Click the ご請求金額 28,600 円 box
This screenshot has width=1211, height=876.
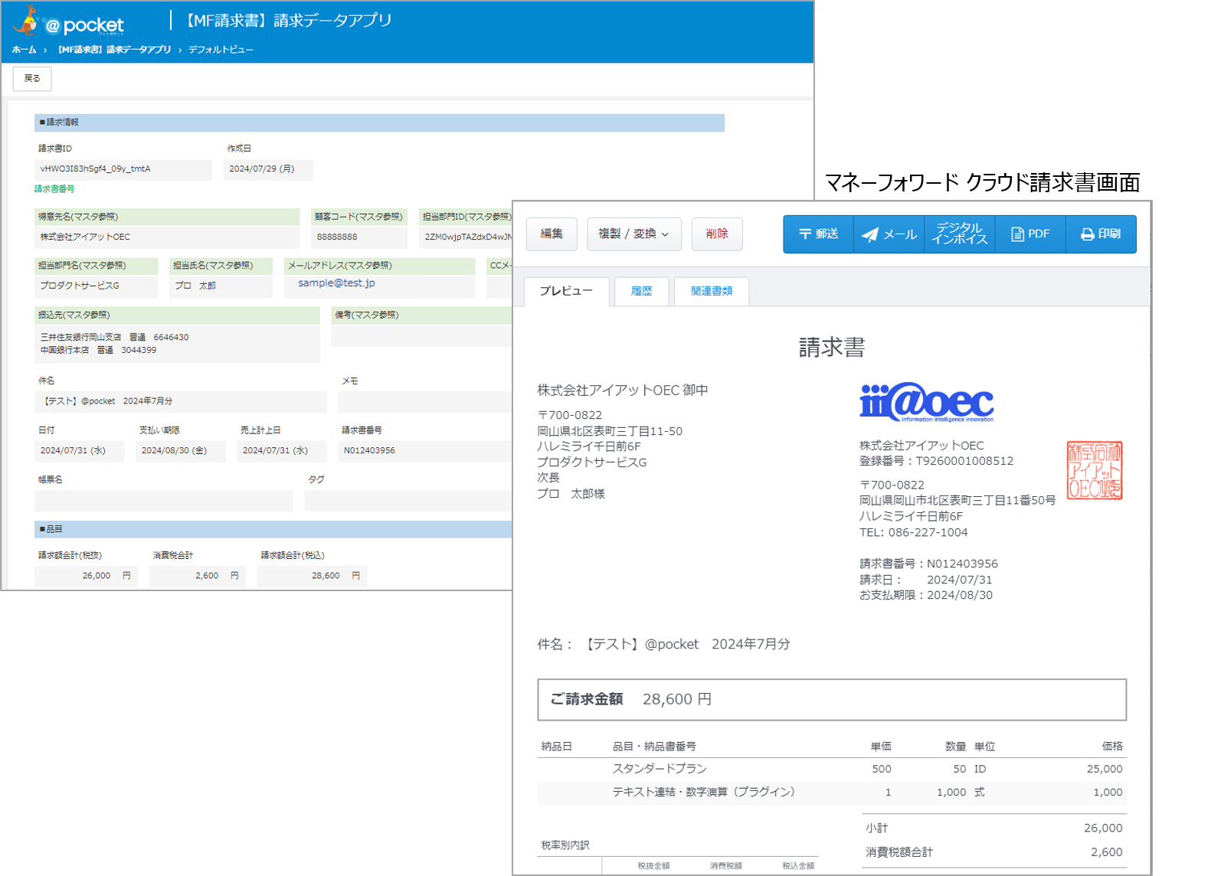(x=832, y=699)
